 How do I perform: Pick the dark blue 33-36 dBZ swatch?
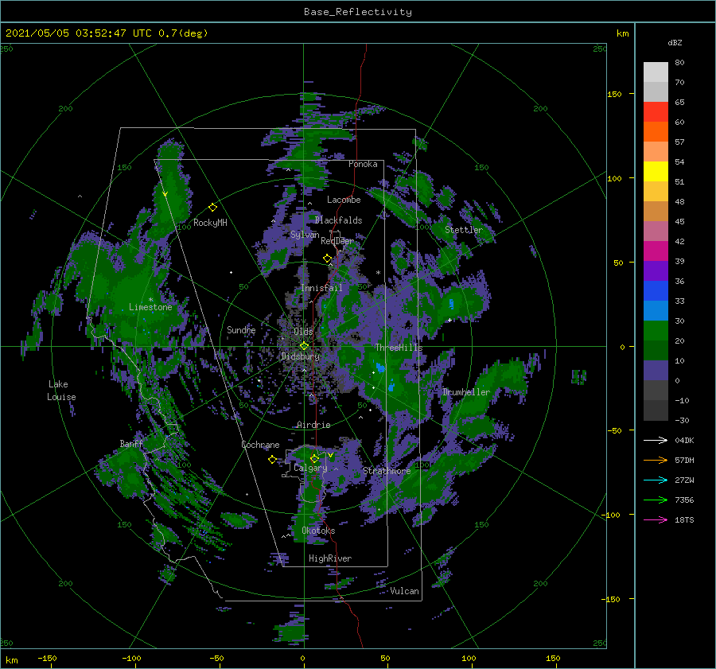click(x=656, y=290)
